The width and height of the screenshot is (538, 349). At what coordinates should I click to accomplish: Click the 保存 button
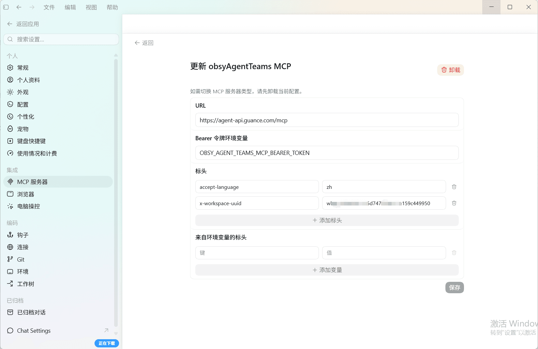click(455, 287)
